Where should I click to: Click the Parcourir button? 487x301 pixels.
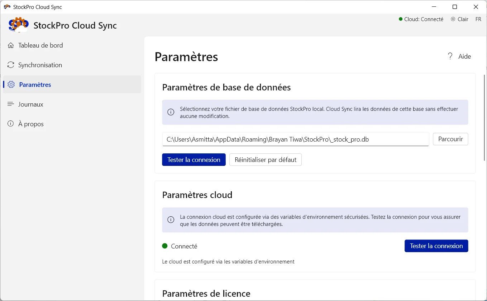(x=450, y=139)
